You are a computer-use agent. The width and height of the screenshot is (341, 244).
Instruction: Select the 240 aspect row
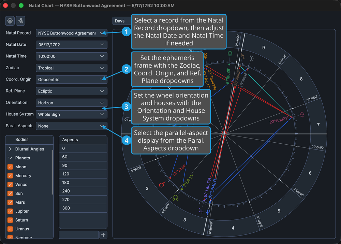(83, 191)
